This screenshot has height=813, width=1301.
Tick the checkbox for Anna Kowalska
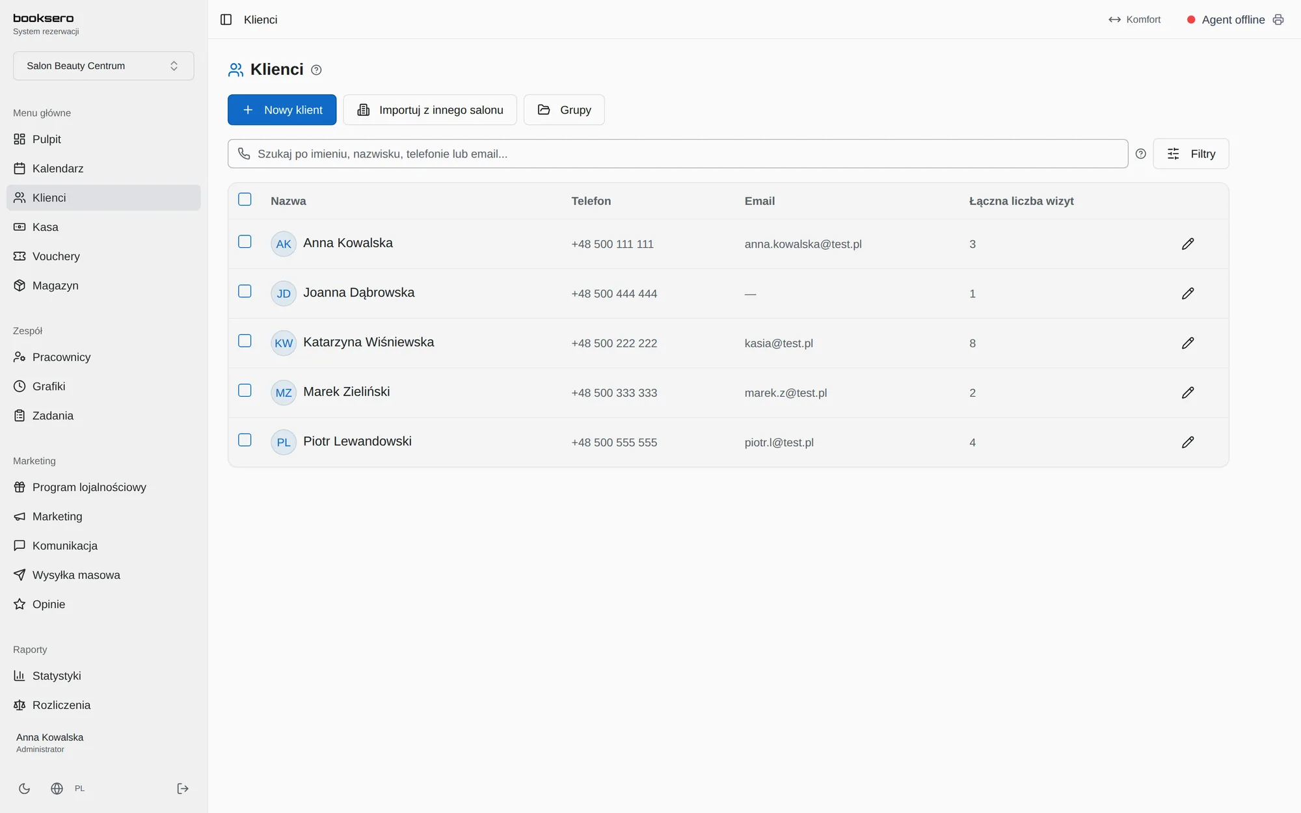(x=245, y=241)
